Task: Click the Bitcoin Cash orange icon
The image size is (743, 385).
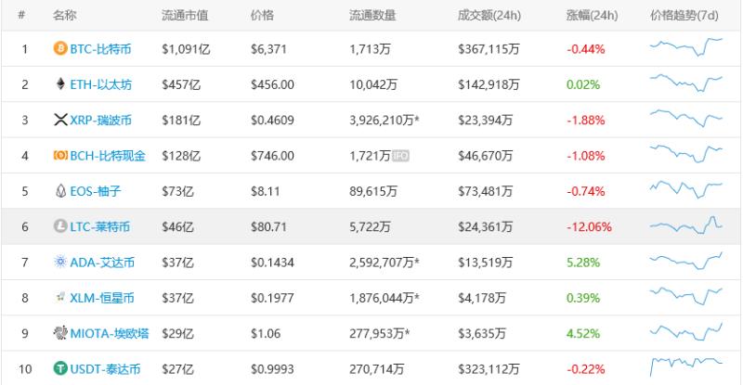Action: [60, 155]
